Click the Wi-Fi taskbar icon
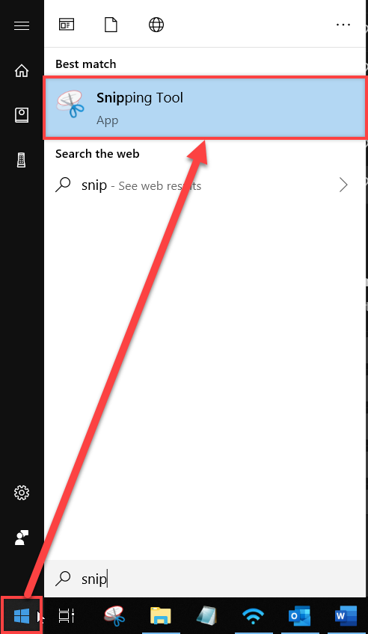Image resolution: width=368 pixels, height=634 pixels. [x=253, y=616]
